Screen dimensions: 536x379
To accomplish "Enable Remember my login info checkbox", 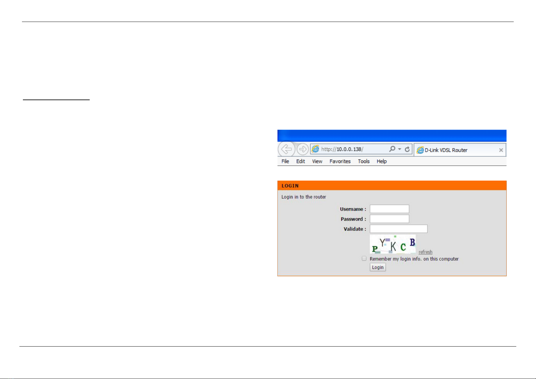I will 364,258.
